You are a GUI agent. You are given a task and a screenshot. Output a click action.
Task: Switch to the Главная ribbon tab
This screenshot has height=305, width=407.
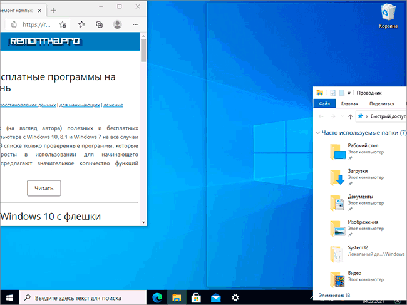pos(349,103)
